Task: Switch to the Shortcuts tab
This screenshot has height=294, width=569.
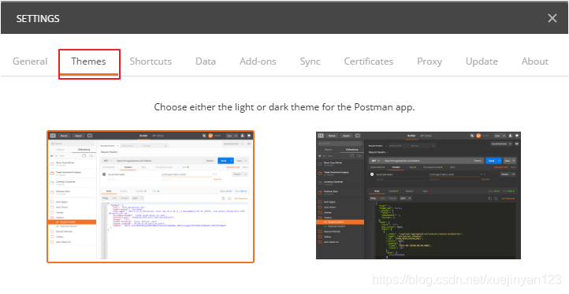Action: [151, 61]
